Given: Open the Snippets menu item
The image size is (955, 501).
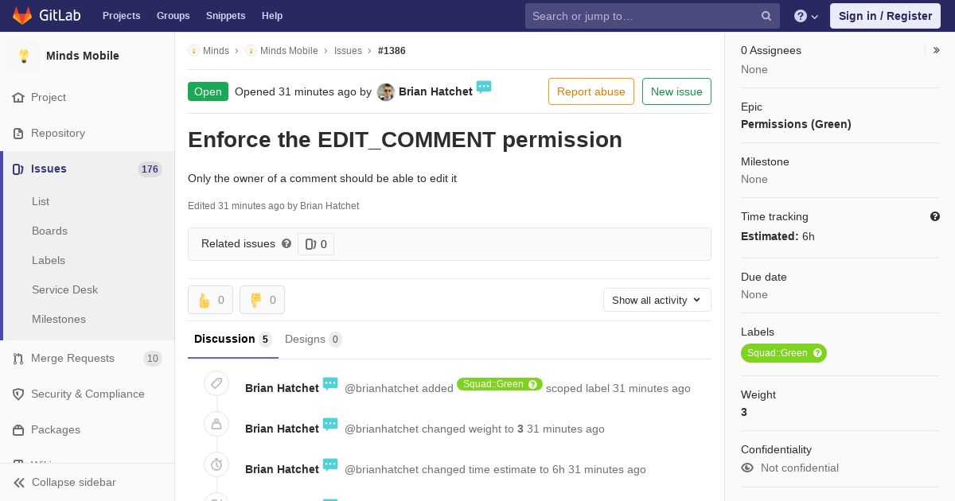Looking at the screenshot, I should pyautogui.click(x=225, y=16).
